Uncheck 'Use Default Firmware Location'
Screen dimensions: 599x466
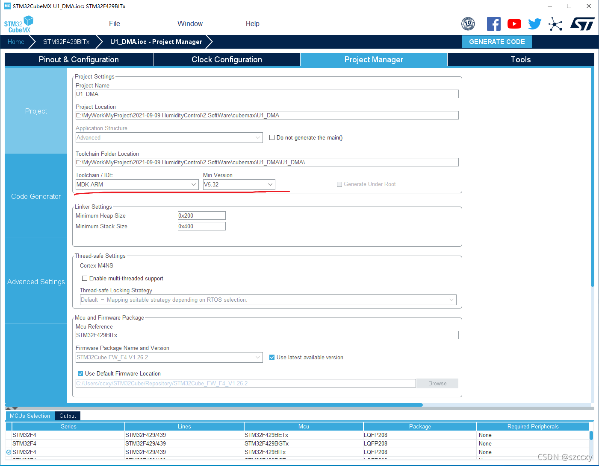point(80,373)
